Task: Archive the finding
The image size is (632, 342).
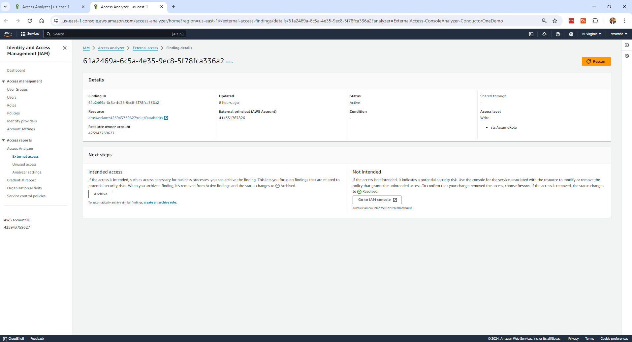Action: point(101,194)
